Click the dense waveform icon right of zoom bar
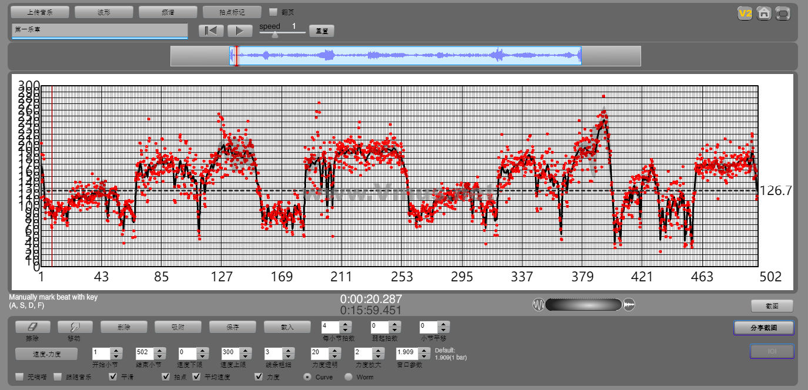Screen dimensions: 808x390 click(x=629, y=304)
